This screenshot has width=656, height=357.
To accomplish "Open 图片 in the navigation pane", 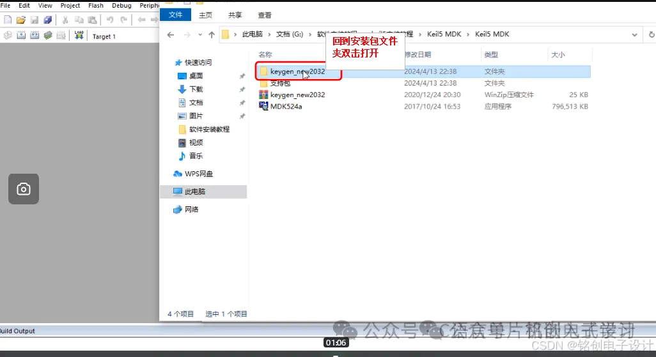I will click(x=196, y=116).
